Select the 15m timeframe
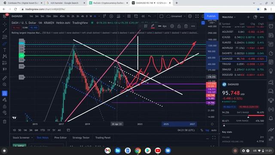 tap(49, 16)
